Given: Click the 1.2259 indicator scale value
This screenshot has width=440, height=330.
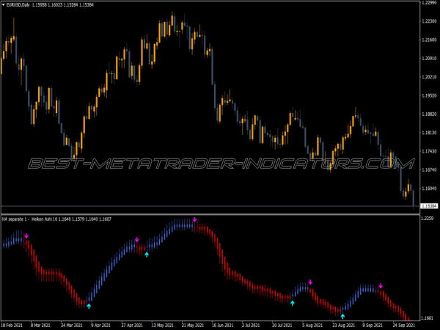Looking at the screenshot, I should pos(428,219).
